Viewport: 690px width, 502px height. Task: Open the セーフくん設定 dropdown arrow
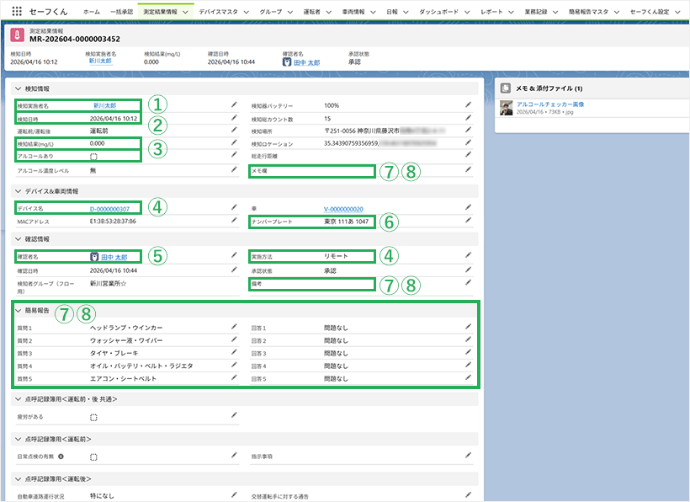pyautogui.click(x=677, y=12)
